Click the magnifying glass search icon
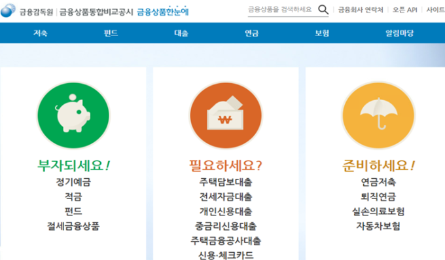Image resolution: width=445 pixels, height=260 pixels. click(323, 10)
